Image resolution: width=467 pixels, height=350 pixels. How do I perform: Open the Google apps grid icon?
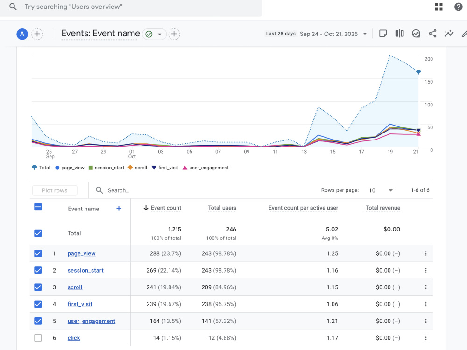coord(439,7)
